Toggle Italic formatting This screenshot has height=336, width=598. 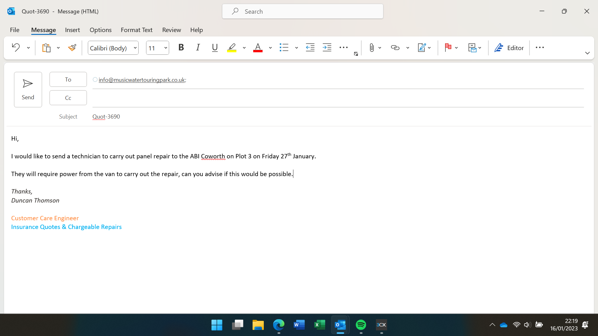(198, 48)
